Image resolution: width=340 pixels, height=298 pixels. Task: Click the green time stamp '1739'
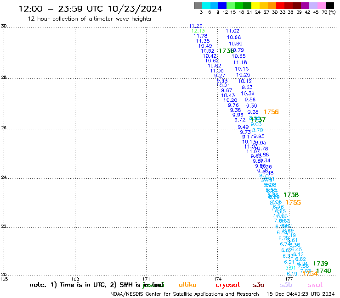pyautogui.click(x=321, y=264)
